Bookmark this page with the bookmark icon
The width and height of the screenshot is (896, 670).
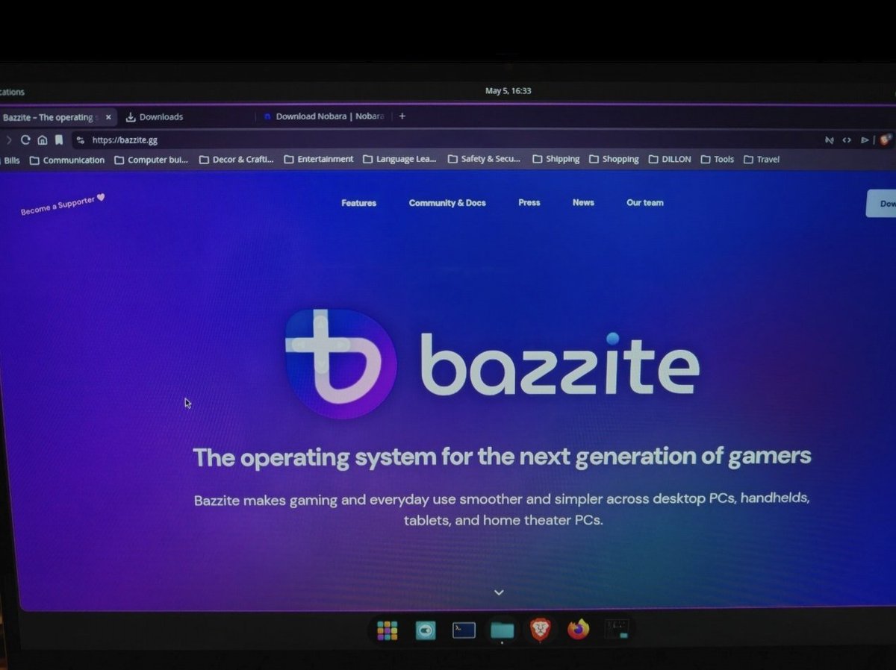click(x=59, y=140)
